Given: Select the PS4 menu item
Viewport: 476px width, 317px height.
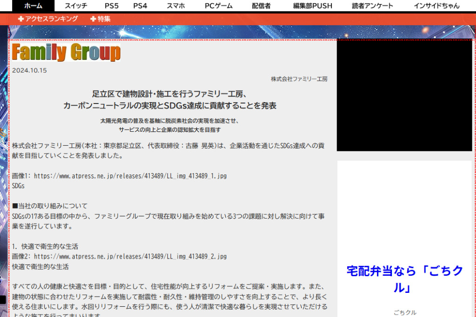Looking at the screenshot, I should point(140,6).
